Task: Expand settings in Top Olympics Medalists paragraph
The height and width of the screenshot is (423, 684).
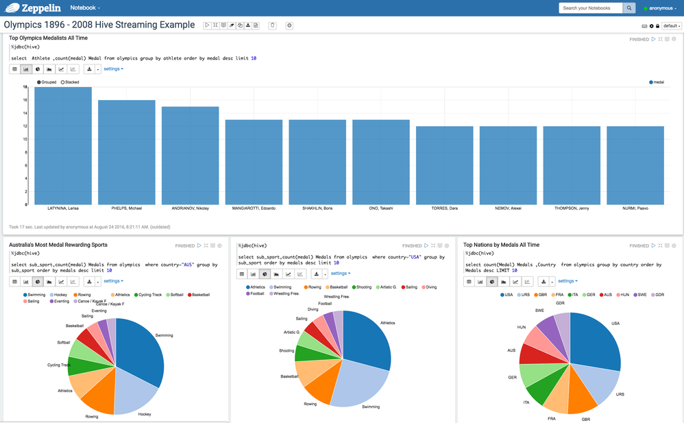Action: click(x=113, y=69)
